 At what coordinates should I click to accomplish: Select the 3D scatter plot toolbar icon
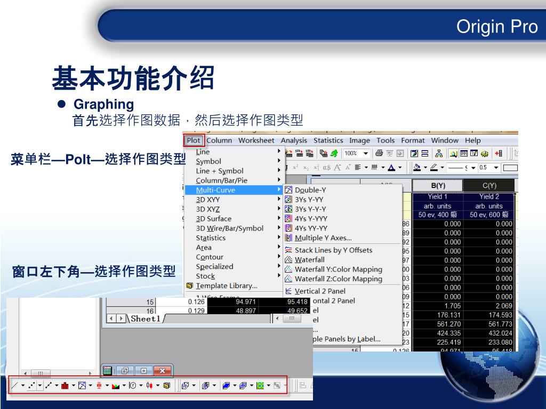(x=185, y=386)
